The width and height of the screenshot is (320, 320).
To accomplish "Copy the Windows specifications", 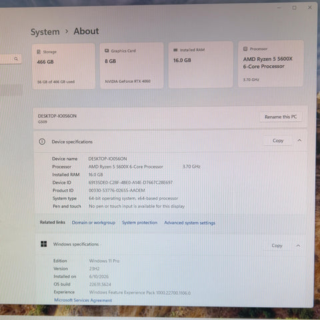I will click(277, 245).
